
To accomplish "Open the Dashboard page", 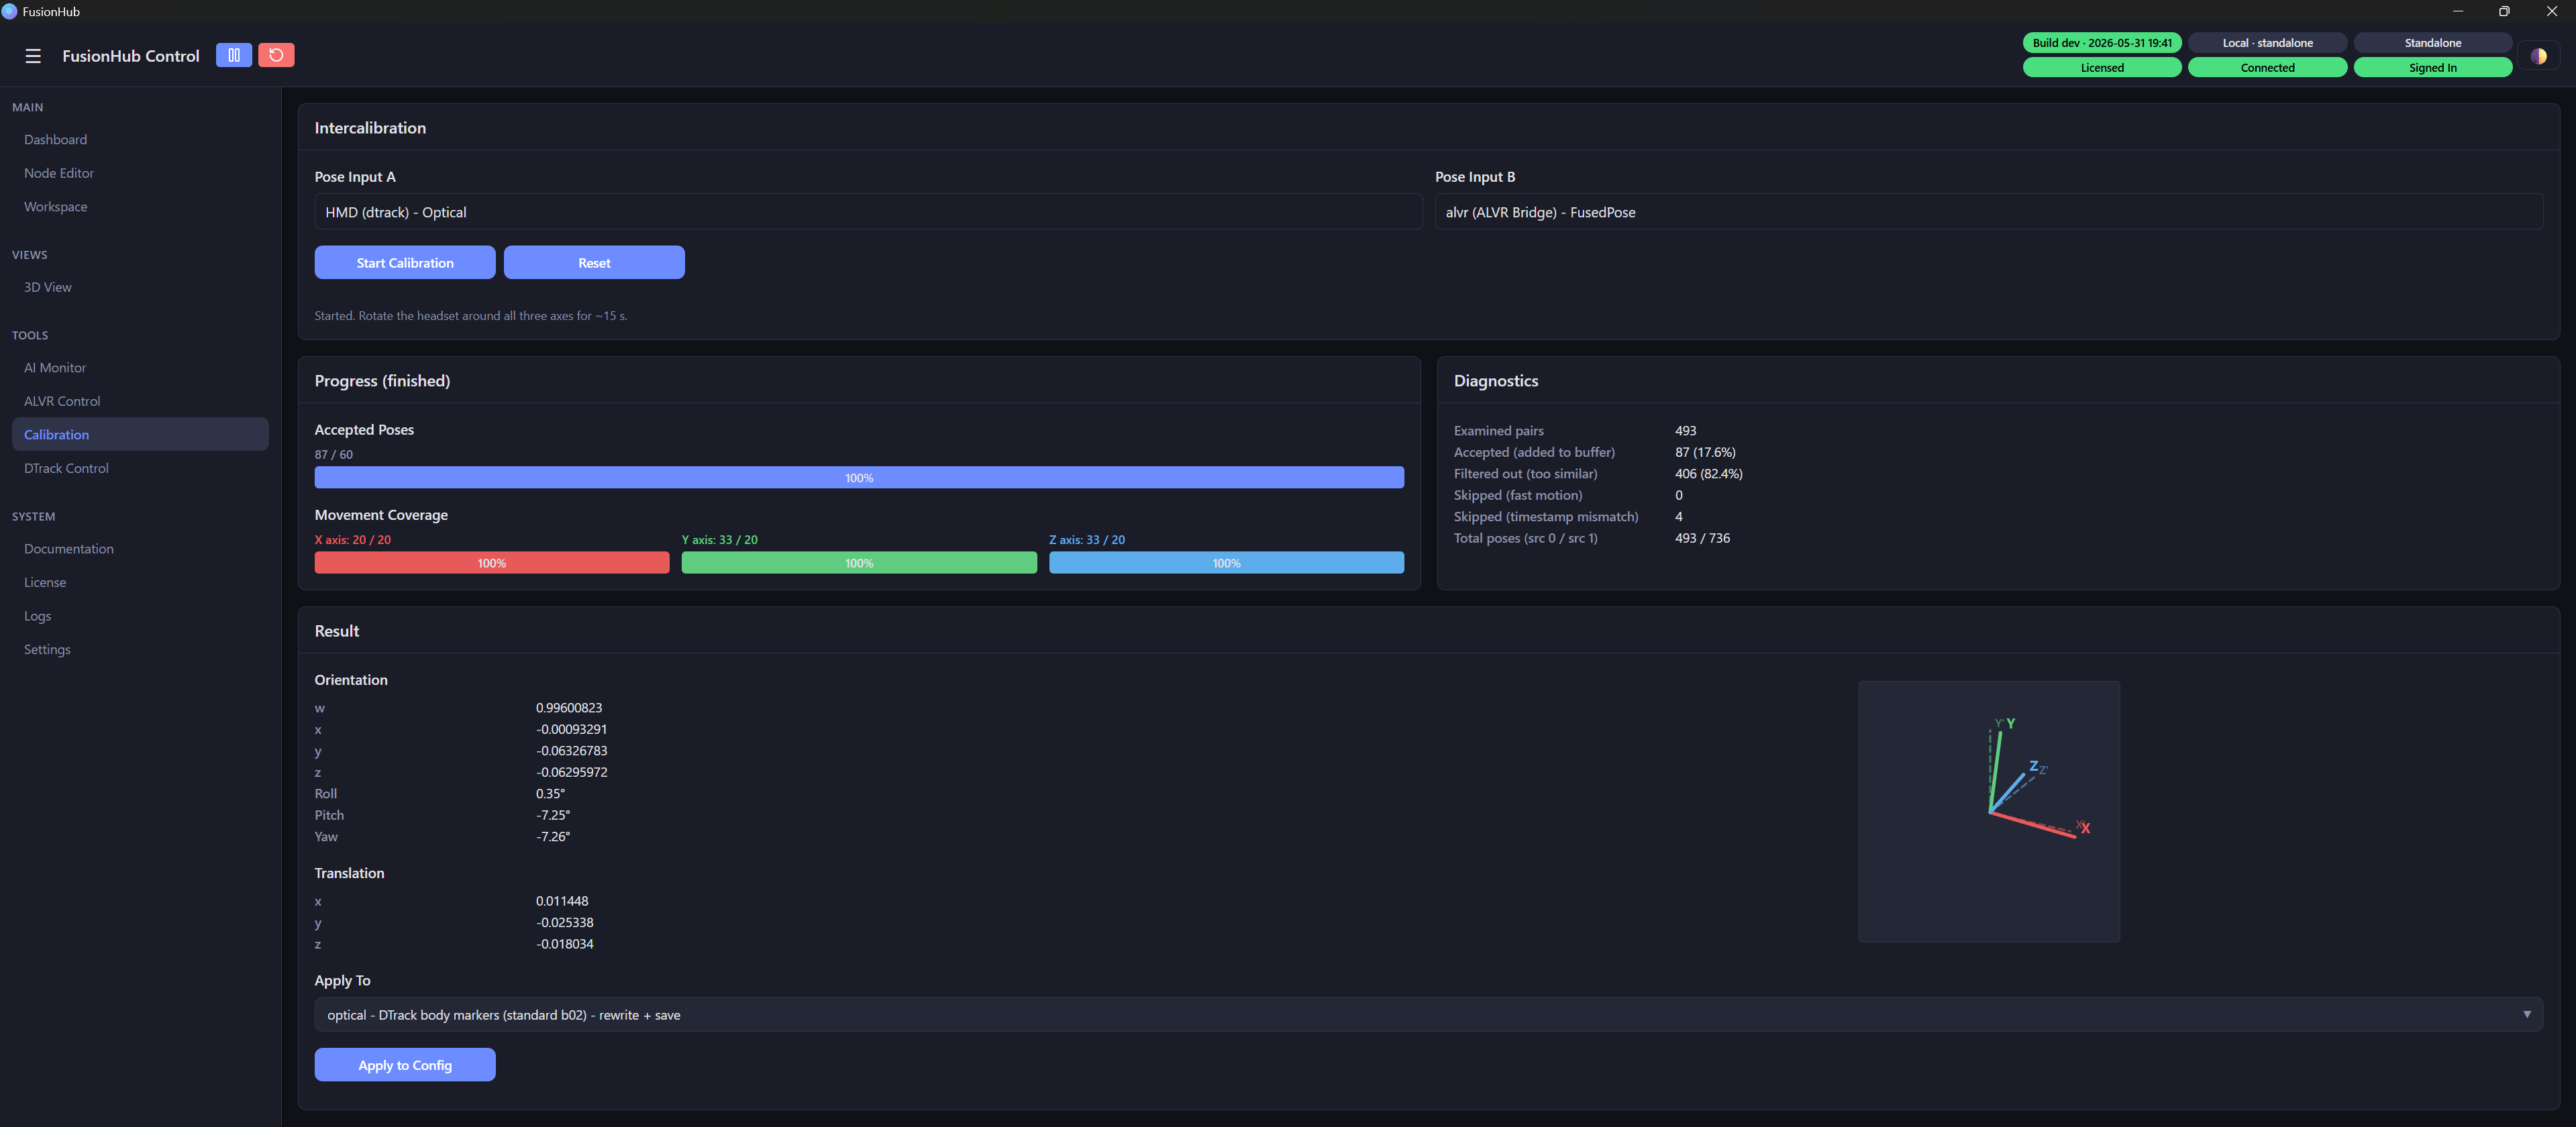I will [140, 140].
